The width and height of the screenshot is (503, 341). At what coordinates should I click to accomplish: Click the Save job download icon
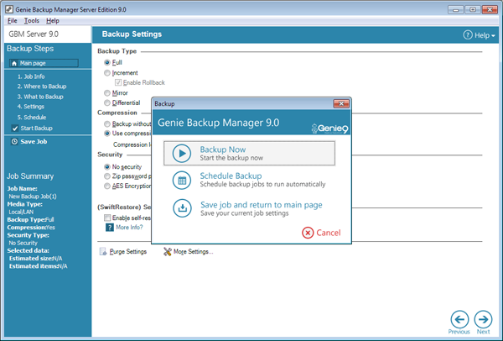pos(182,208)
